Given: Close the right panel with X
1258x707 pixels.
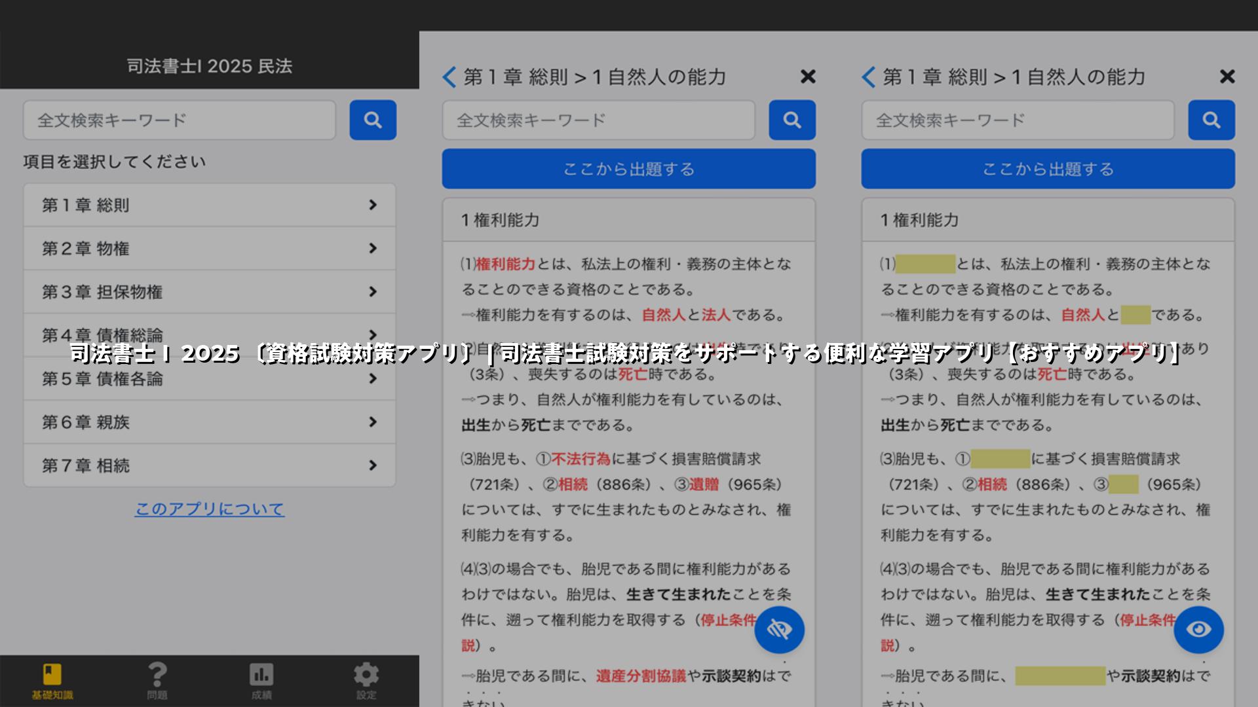Looking at the screenshot, I should click(x=1227, y=77).
